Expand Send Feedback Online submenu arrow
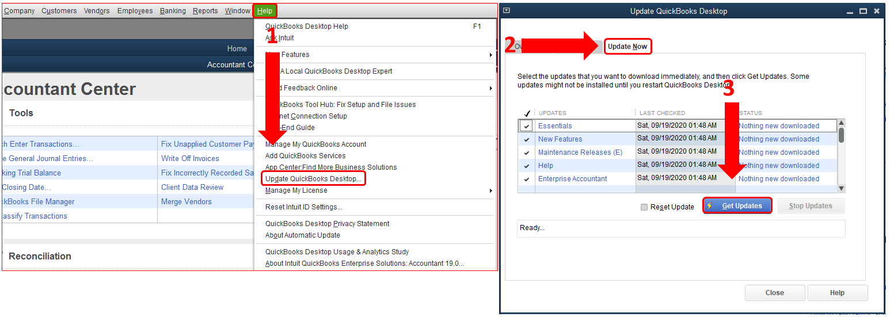 tap(490, 88)
